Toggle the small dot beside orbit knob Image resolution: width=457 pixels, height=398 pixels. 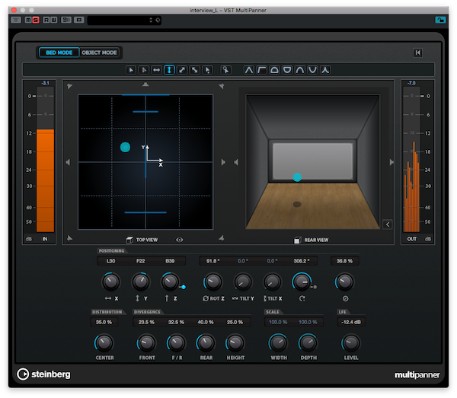click(315, 287)
